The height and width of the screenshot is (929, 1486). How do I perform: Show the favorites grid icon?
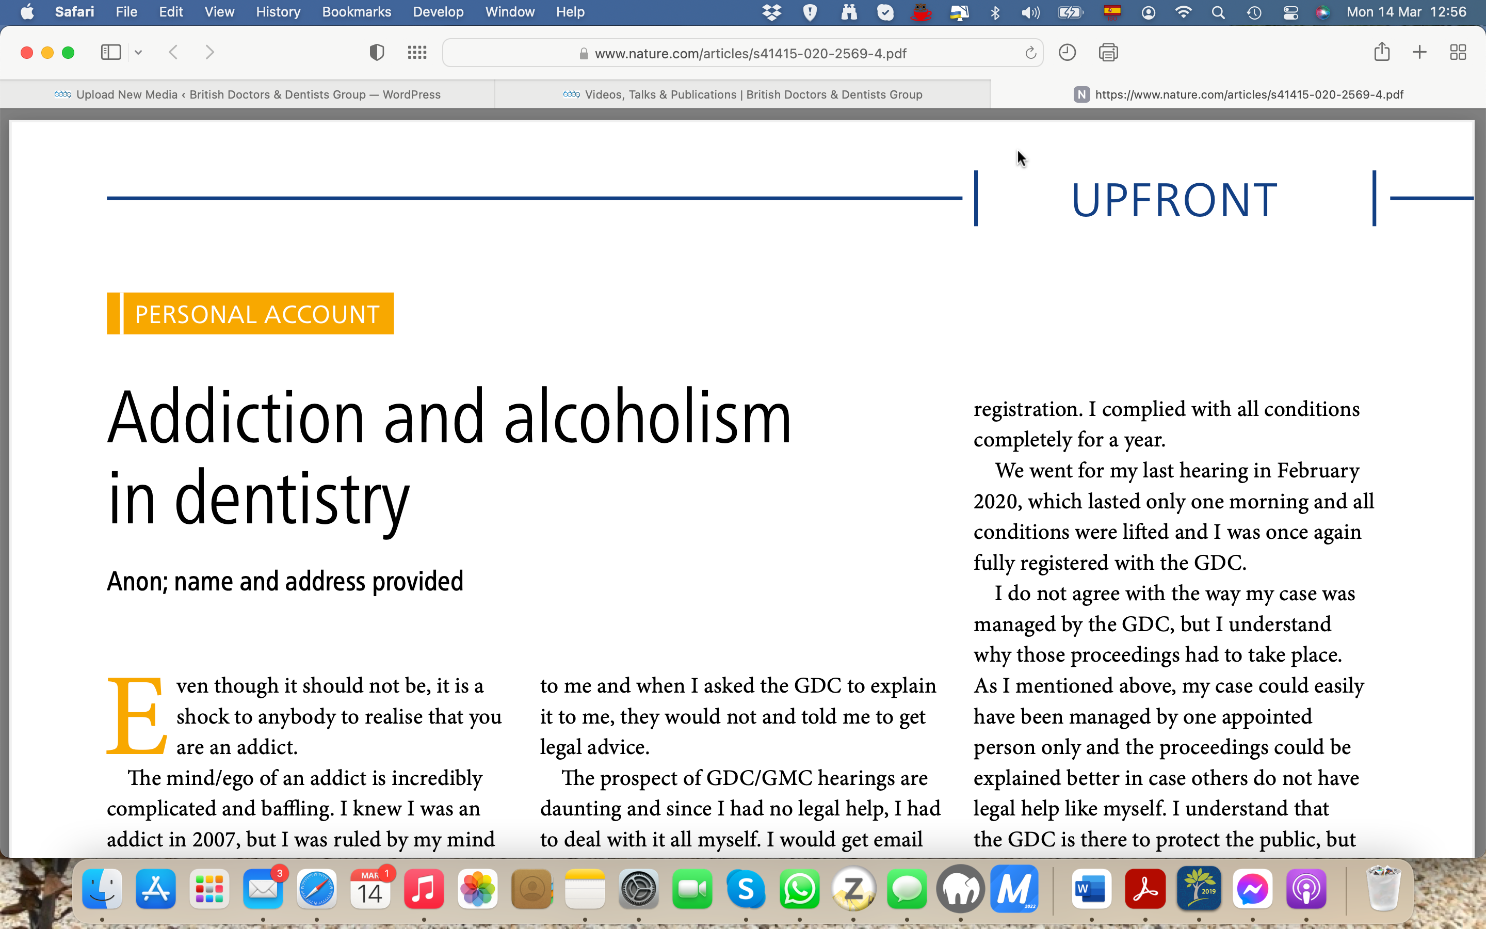[x=417, y=53]
